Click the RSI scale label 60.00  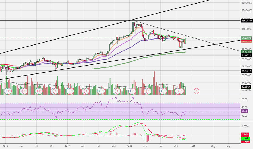[245, 108]
